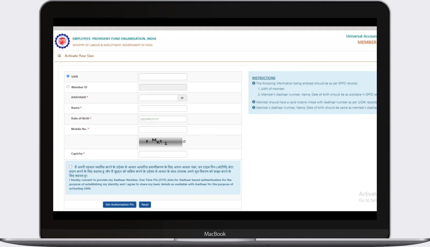Click the Activate Your Uan title
Viewport: 430px width, 247px height.
[x=79, y=56]
